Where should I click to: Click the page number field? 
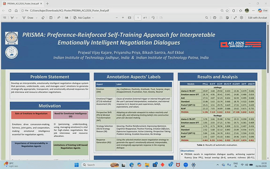point(138,18)
